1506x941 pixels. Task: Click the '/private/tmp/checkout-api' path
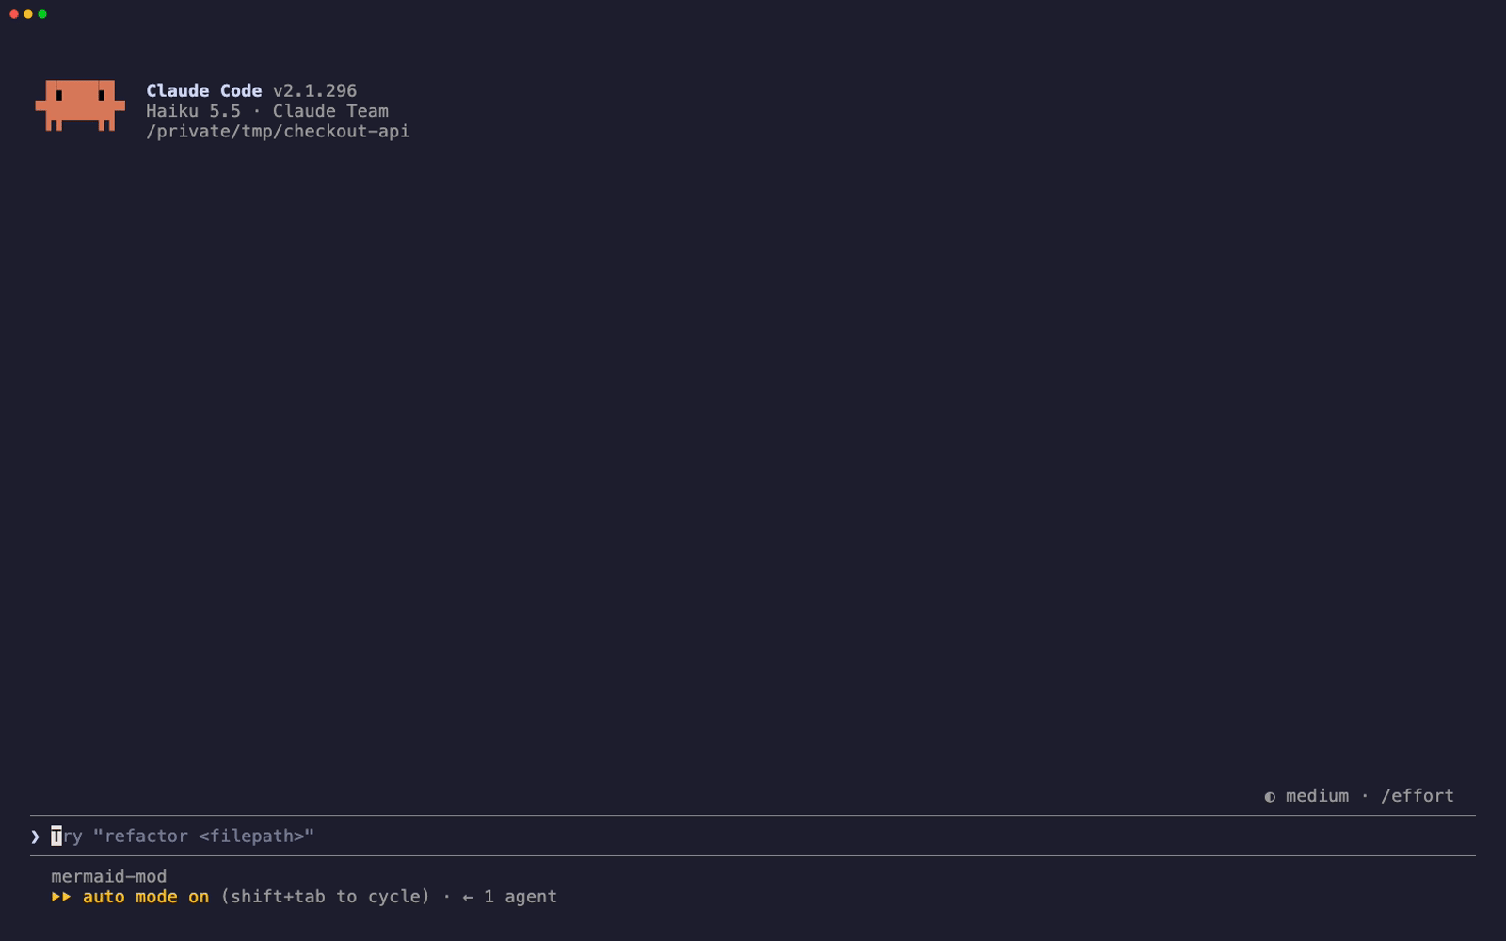[x=278, y=131]
